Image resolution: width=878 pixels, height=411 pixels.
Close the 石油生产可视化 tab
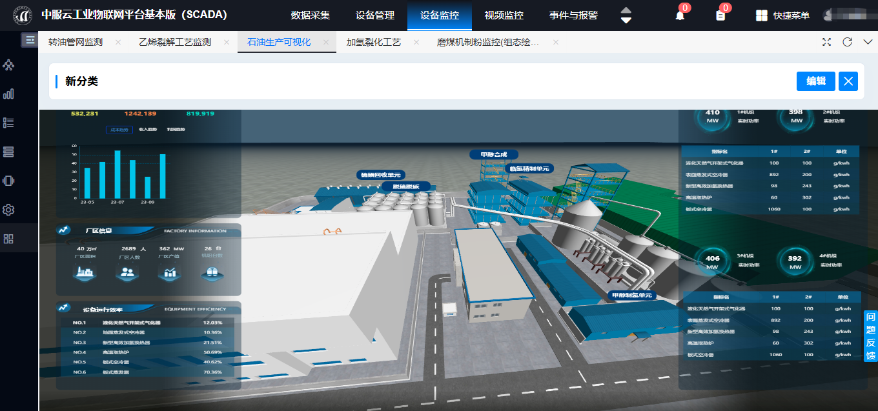[x=326, y=42]
